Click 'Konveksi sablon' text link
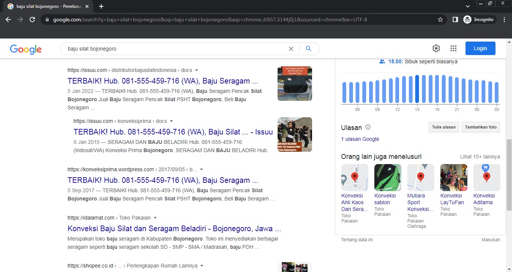This screenshot has width=512, height=272. click(x=385, y=199)
